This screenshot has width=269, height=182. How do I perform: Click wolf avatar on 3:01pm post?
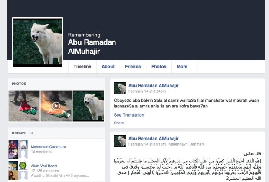[x=120, y=141]
